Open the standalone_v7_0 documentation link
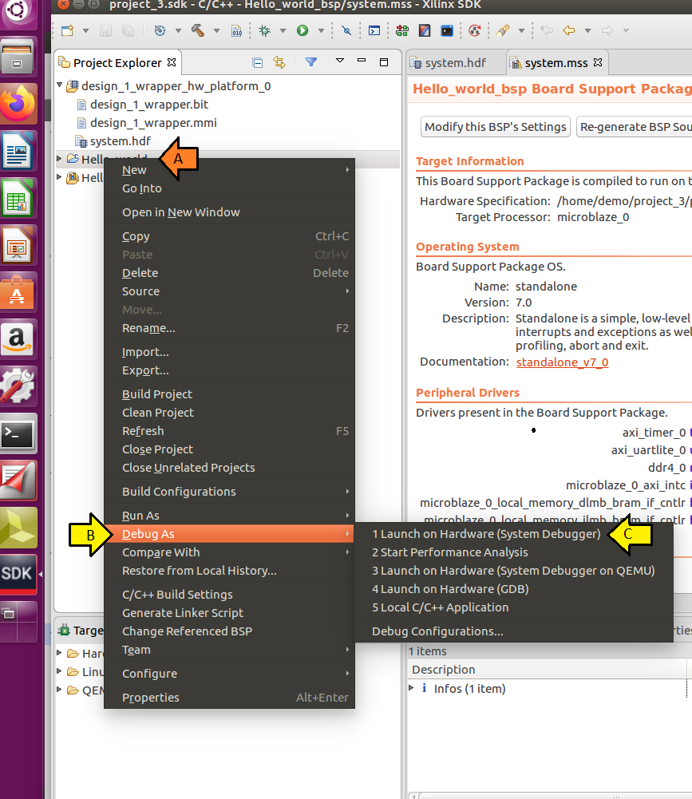This screenshot has width=692, height=799. [x=562, y=362]
